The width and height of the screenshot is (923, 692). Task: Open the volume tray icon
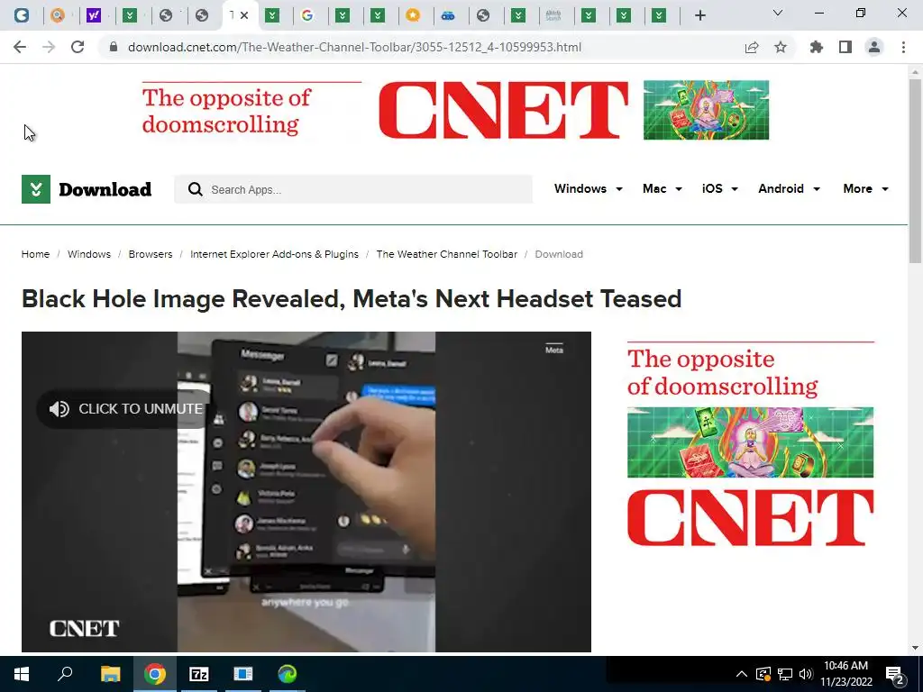tap(806, 674)
